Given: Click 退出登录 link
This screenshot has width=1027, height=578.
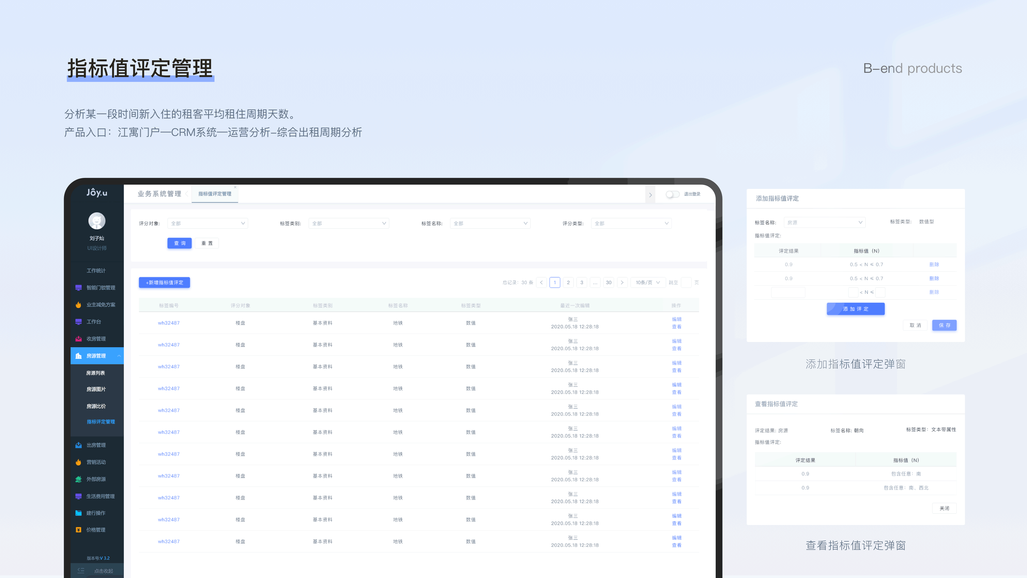Looking at the screenshot, I should [x=692, y=194].
